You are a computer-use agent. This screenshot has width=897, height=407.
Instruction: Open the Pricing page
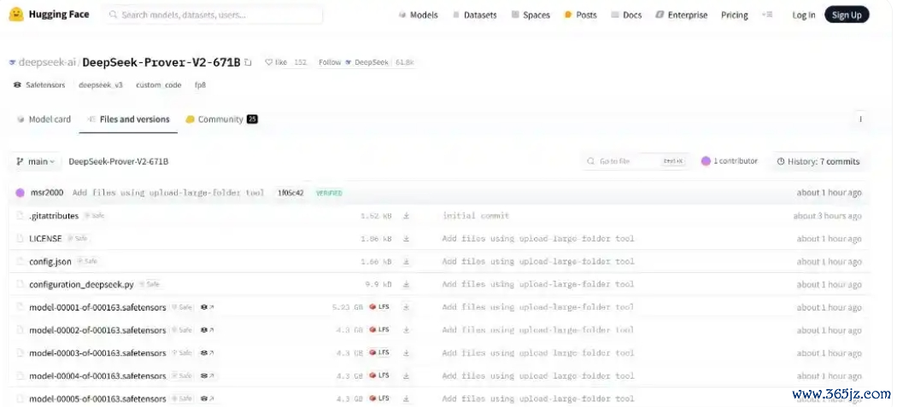(x=735, y=15)
